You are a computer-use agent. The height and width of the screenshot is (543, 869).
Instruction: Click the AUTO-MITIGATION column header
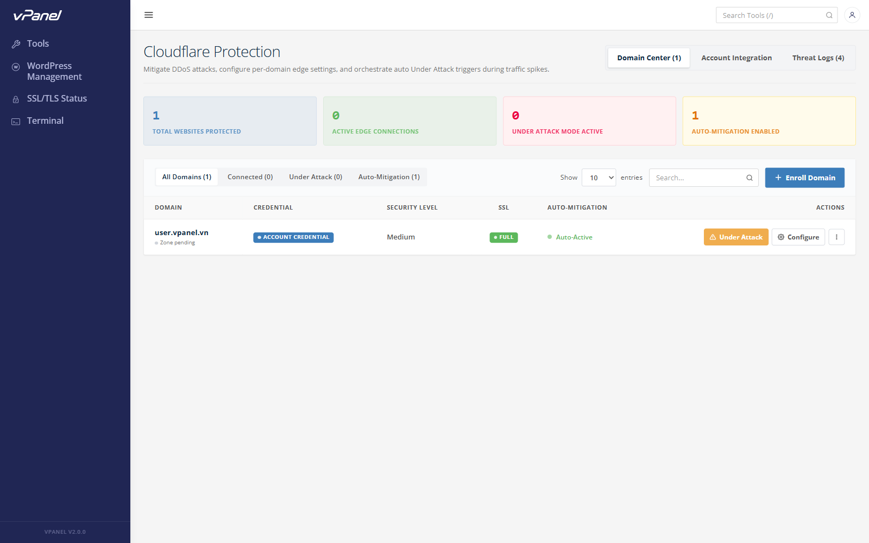coord(577,207)
